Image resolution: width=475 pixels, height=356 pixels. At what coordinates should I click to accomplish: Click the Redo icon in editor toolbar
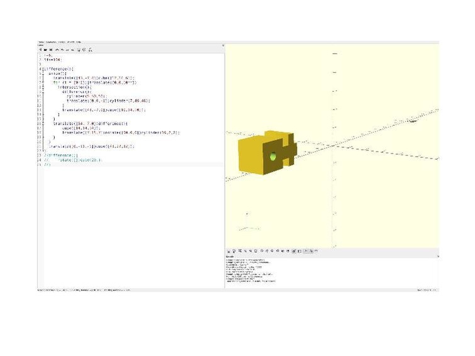coord(62,49)
